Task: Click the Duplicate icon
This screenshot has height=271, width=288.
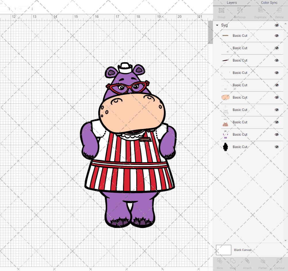Action: tap(260, 10)
